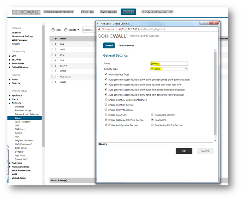Uncheck Allow Interface Trust checkbox
The height and width of the screenshot is (200, 243).
tap(106, 75)
